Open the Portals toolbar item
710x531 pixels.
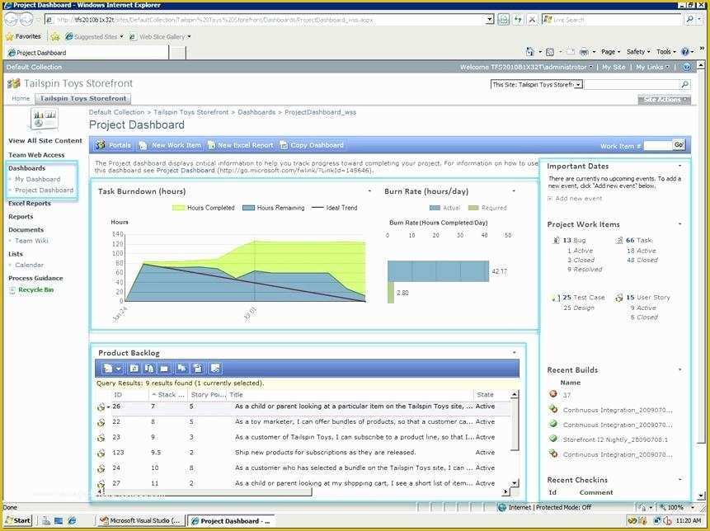114,145
